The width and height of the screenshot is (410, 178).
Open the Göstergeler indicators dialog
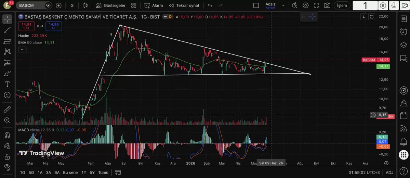110,5
